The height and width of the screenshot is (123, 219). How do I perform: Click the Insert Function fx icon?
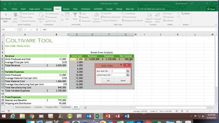37,30
